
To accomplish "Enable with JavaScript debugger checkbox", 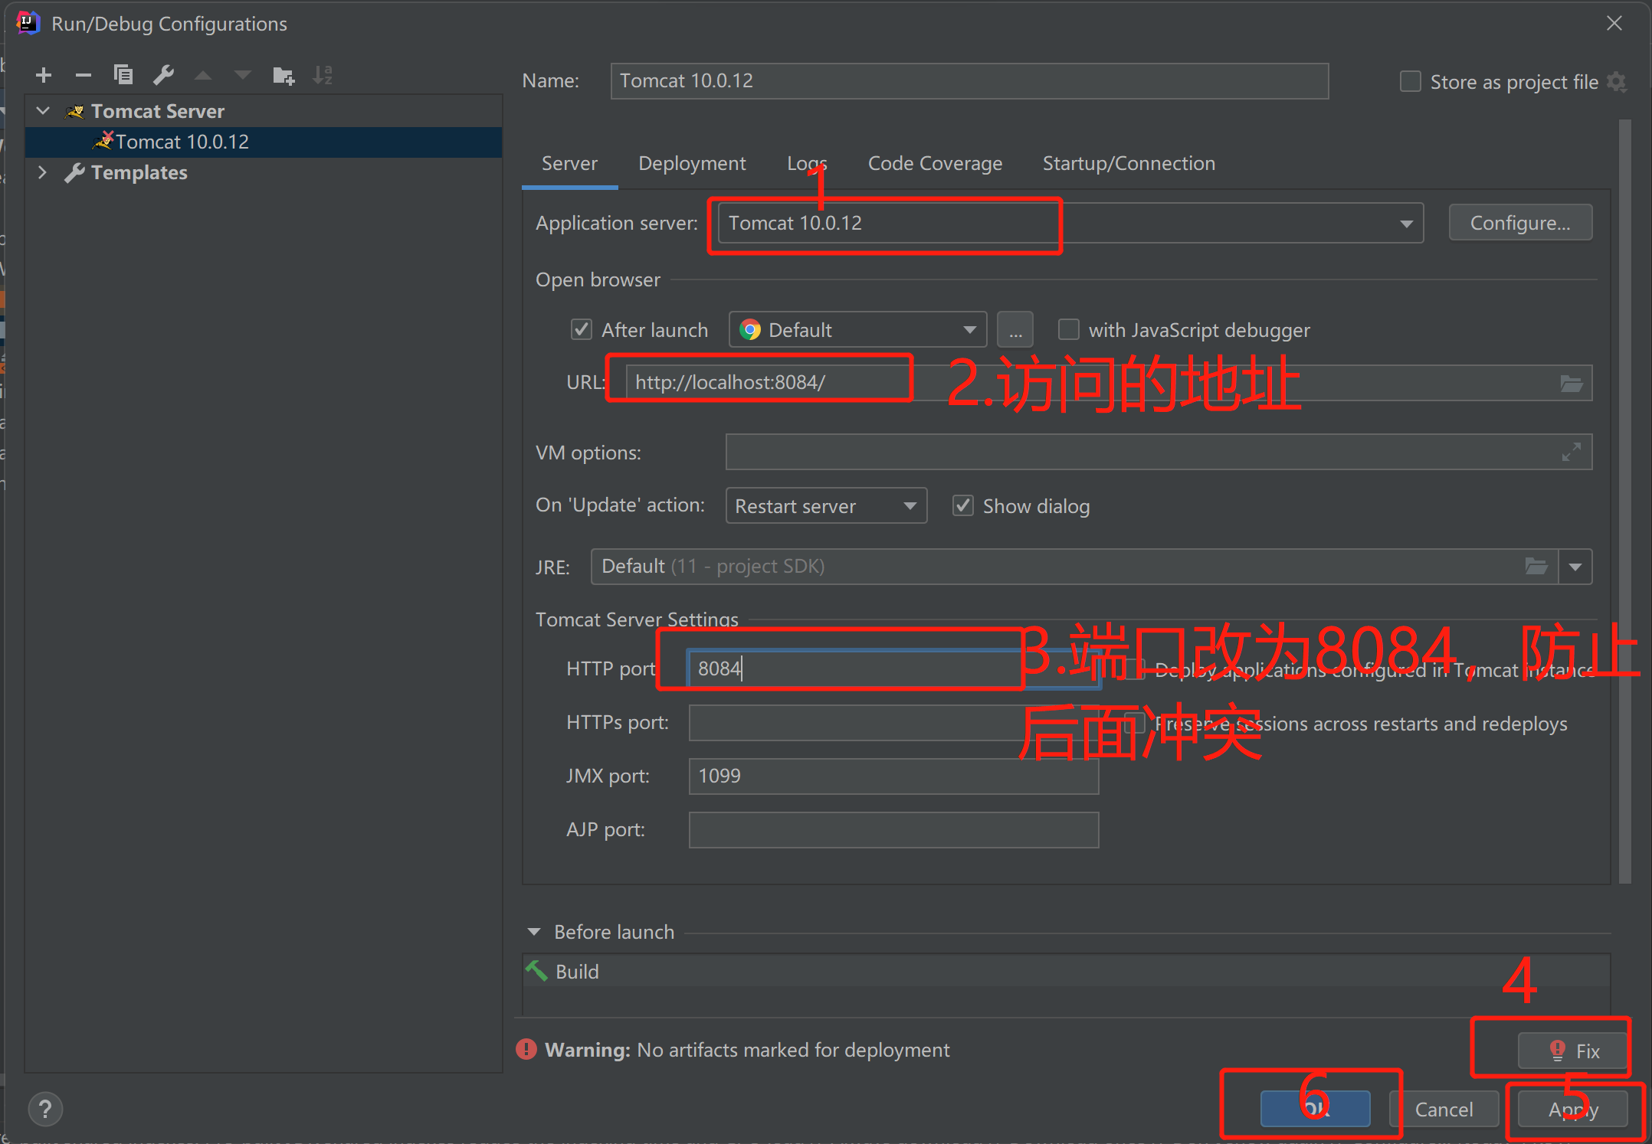I will click(1068, 330).
